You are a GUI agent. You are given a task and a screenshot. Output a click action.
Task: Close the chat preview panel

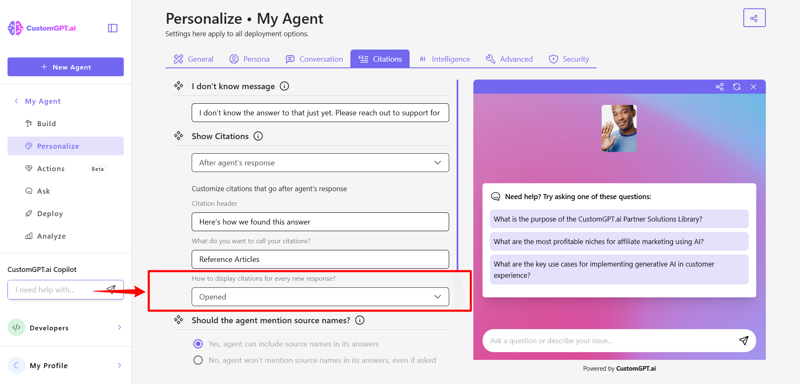pyautogui.click(x=753, y=87)
